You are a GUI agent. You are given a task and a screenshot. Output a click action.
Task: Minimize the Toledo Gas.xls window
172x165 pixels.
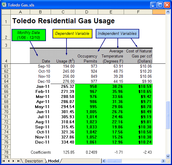pos(153,5)
